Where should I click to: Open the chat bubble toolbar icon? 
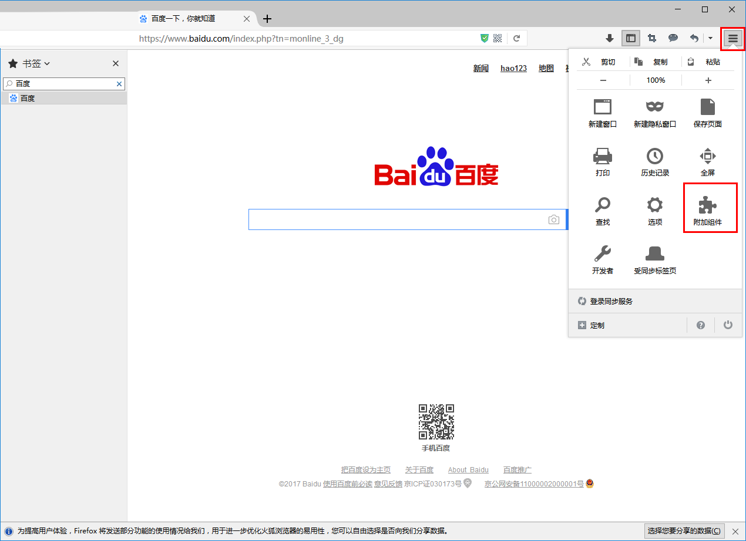673,38
